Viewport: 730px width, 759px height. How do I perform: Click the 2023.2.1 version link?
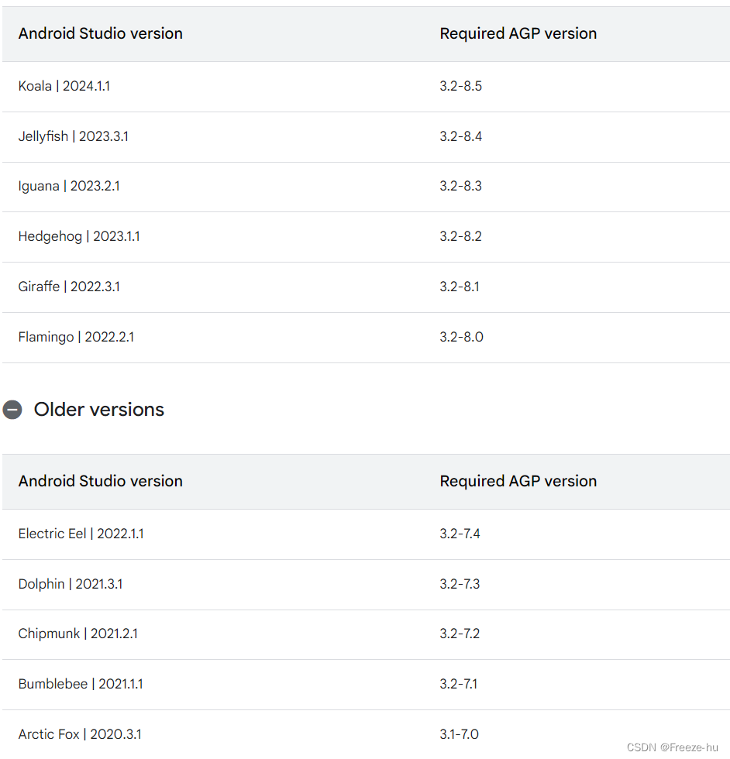[x=96, y=186]
